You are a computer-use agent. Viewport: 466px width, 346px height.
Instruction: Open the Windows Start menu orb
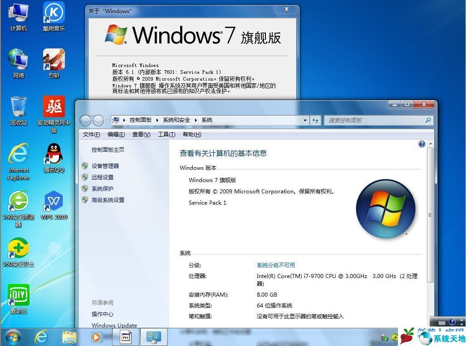coord(13,337)
